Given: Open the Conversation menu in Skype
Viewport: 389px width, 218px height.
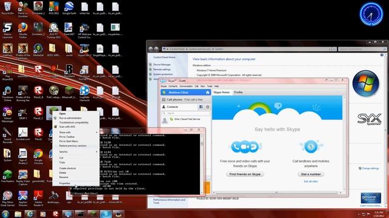Looking at the screenshot, I should tap(186, 86).
